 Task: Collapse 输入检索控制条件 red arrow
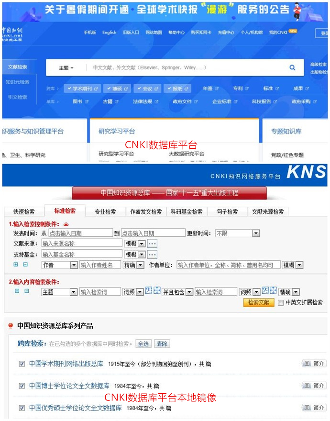[66, 224]
